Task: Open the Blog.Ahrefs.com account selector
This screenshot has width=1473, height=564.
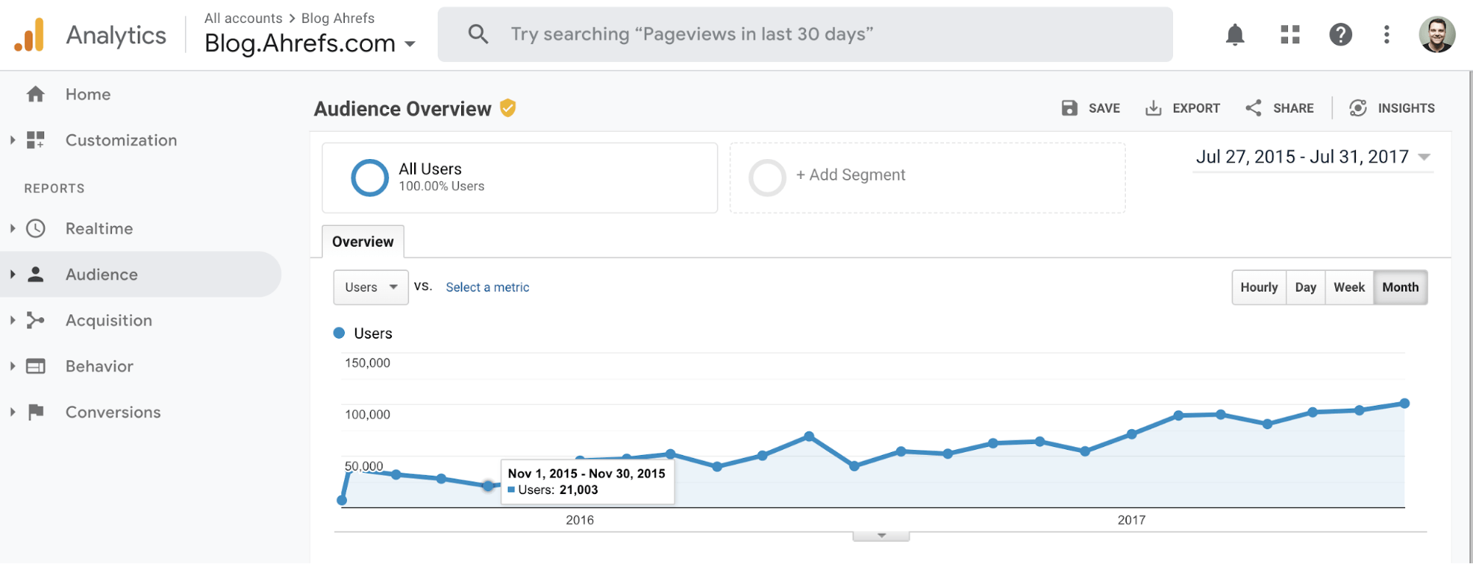Action: 309,43
